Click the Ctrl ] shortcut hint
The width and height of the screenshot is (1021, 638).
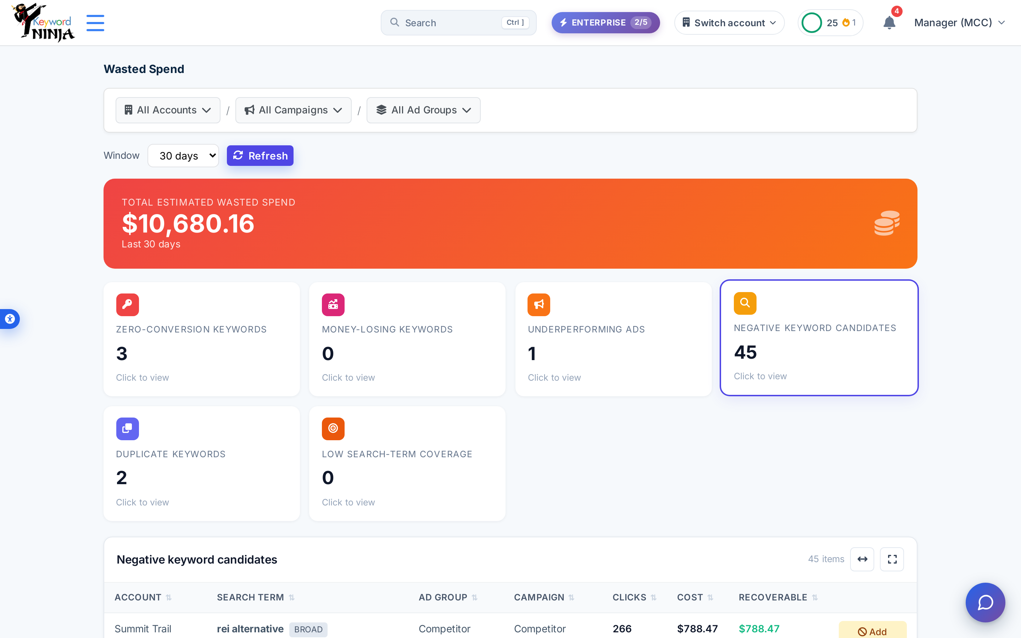coord(515,22)
